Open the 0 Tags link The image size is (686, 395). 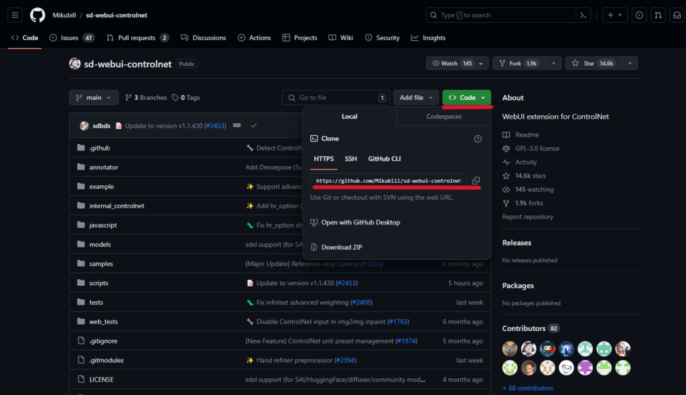pos(186,98)
